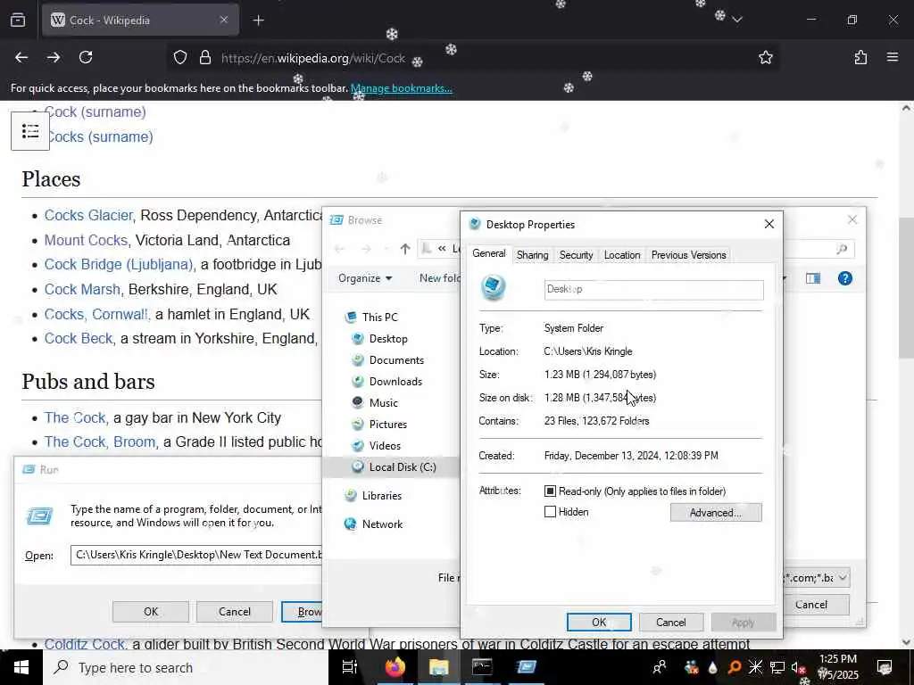
Task: Open the Cock Marsh link
Action: click(x=82, y=290)
